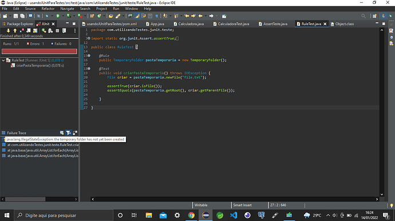This screenshot has width=395, height=221.
Task: Click the Save icon in main toolbar
Action: (x=15, y=16)
